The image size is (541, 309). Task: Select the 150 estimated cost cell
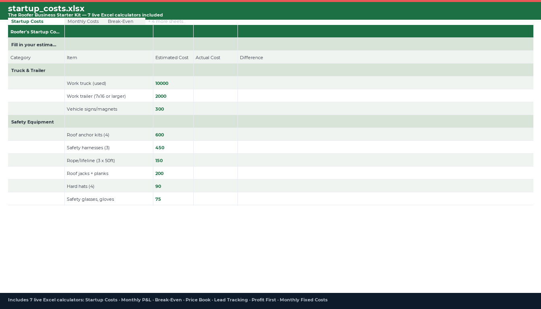(173, 160)
